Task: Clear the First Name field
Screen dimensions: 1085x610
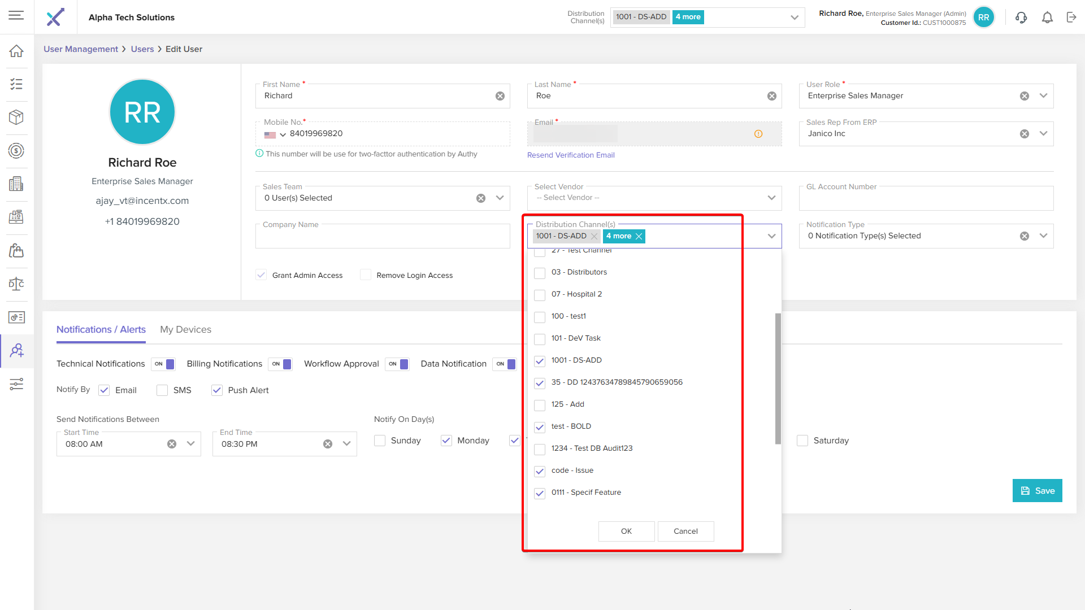Action: click(500, 96)
